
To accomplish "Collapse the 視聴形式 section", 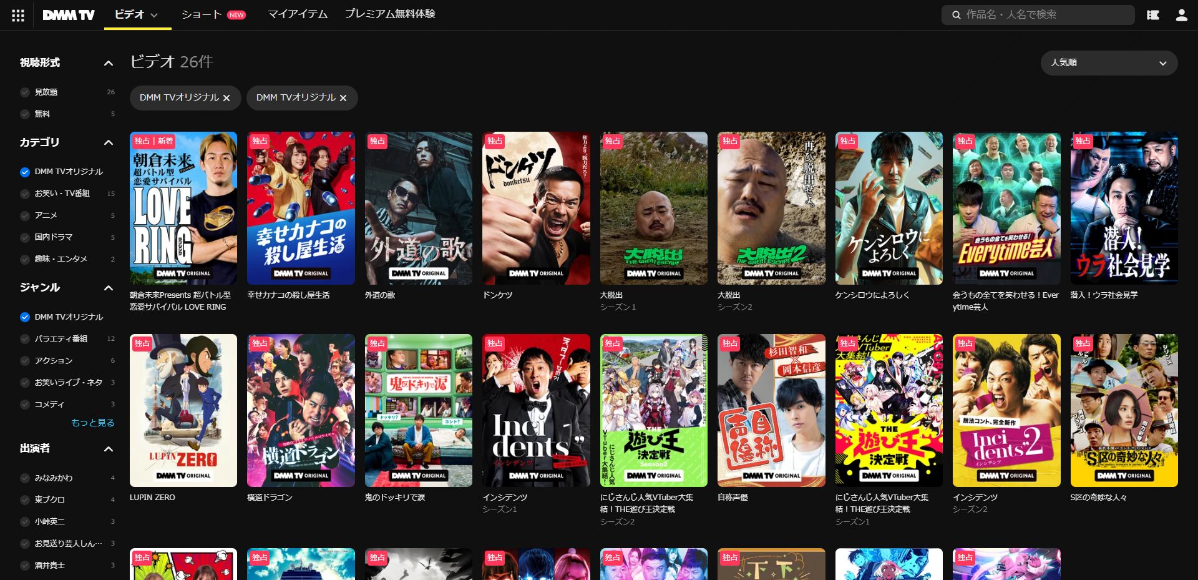I will point(109,63).
